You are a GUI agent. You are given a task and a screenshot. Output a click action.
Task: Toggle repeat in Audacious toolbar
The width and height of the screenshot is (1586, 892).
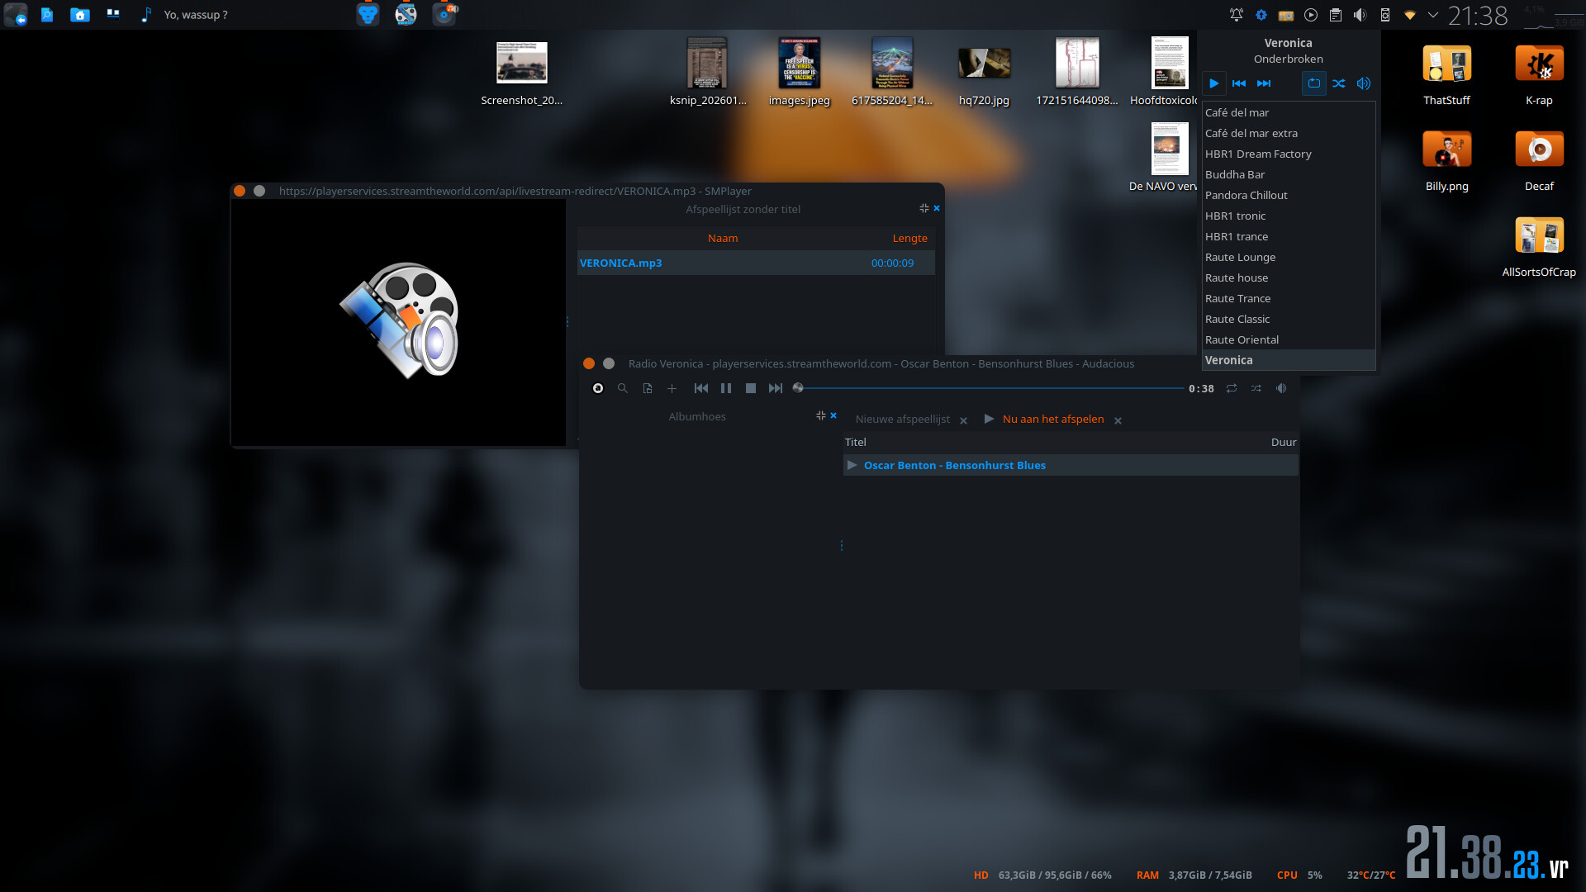pyautogui.click(x=1232, y=388)
